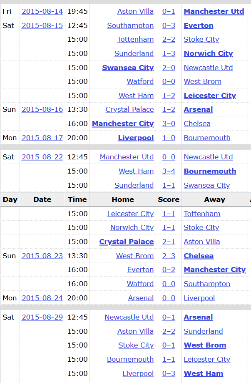Image resolution: width=251 pixels, height=383 pixels.
Task: Open the bold Crystal Palace home link
Action: tap(127, 242)
